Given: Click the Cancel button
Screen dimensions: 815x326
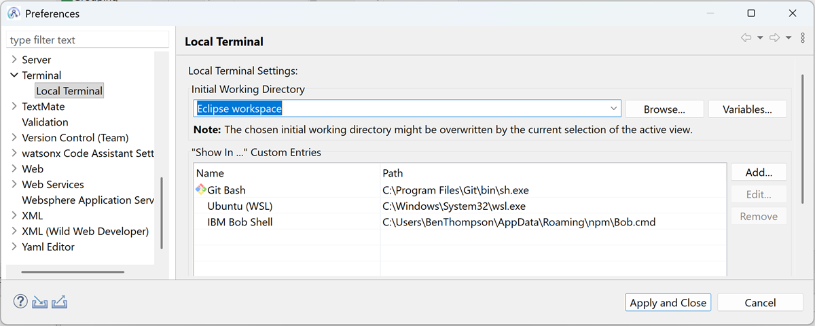Looking at the screenshot, I should [x=760, y=303].
